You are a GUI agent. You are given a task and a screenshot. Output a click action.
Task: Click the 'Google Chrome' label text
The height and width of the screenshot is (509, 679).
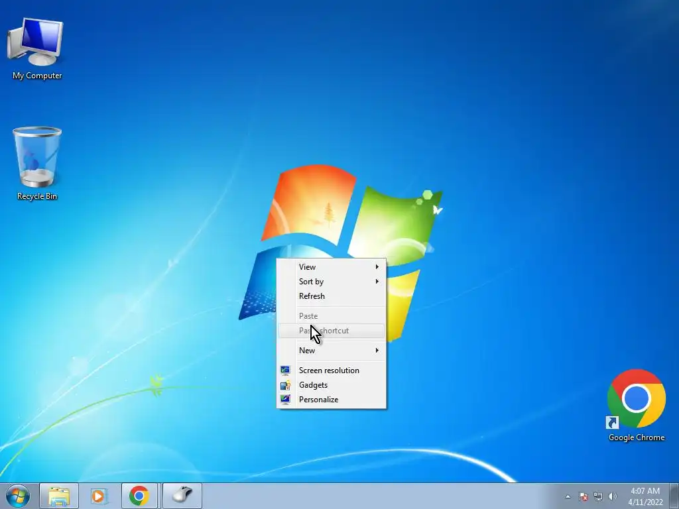637,437
